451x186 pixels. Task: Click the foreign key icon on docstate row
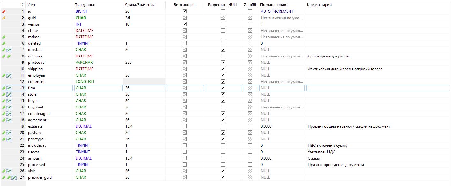click(9, 50)
